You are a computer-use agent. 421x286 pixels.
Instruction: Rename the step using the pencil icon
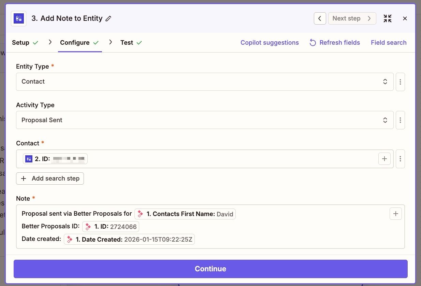[x=108, y=18]
